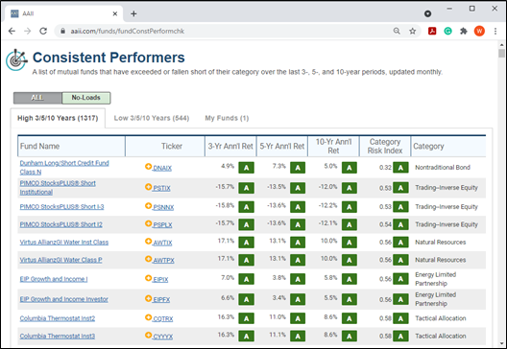Bookmark this page with the star
Viewport: 507px width, 349px height.
tap(412, 31)
